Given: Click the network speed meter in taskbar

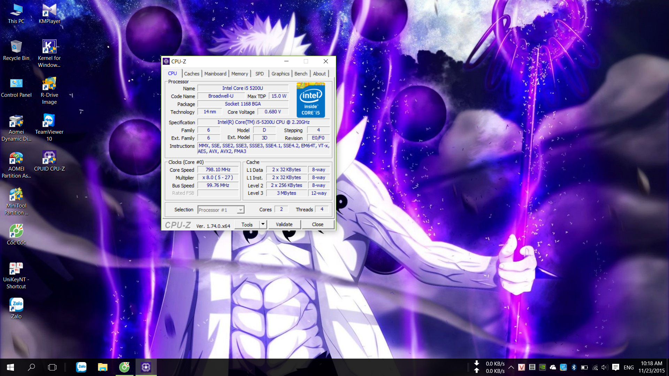Looking at the screenshot, I should coord(490,367).
